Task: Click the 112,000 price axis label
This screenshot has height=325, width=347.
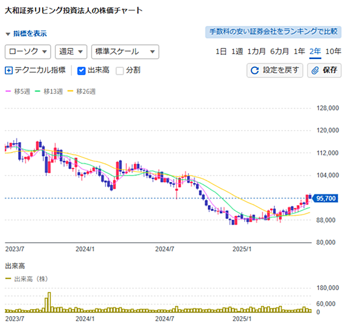Action: (x=327, y=153)
